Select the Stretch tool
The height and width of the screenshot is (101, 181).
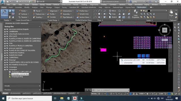[113, 17]
